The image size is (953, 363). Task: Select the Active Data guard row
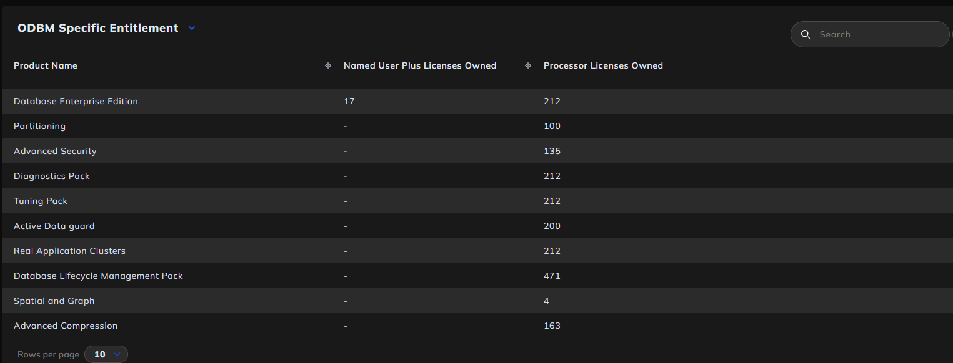tap(54, 226)
